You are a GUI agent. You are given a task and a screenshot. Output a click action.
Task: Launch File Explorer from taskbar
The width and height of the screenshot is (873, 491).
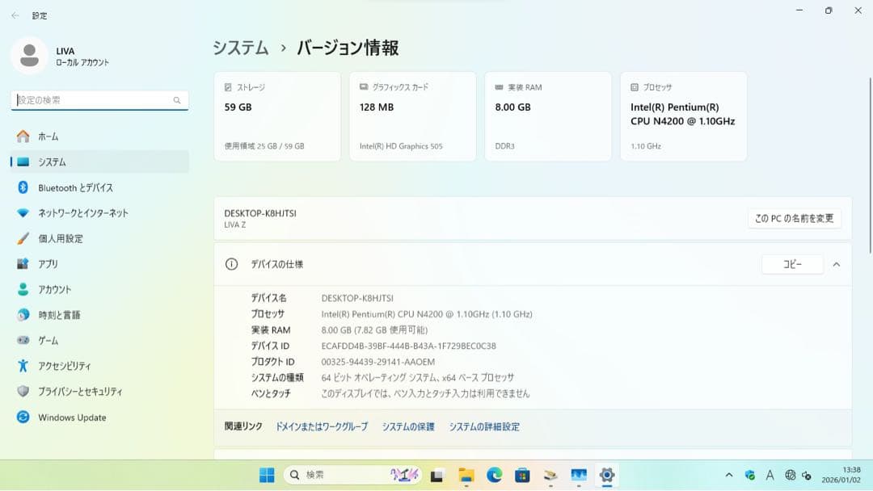(x=466, y=475)
